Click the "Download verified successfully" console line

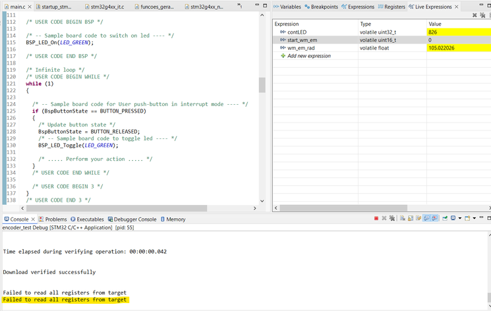coord(49,272)
